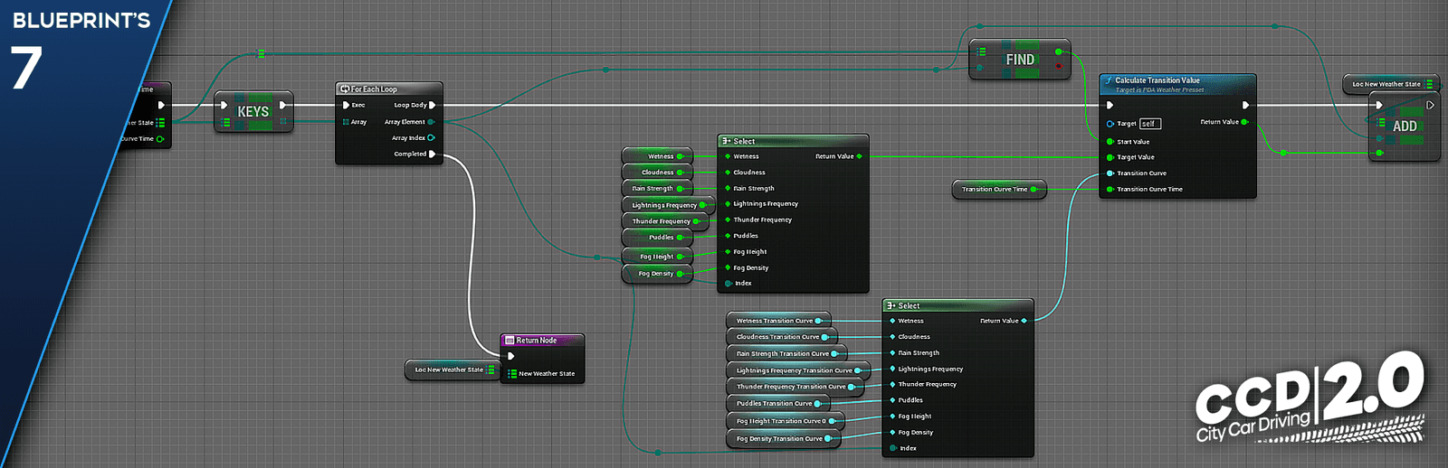Click the Completed exec output pin
The height and width of the screenshot is (468, 1448).
(433, 154)
